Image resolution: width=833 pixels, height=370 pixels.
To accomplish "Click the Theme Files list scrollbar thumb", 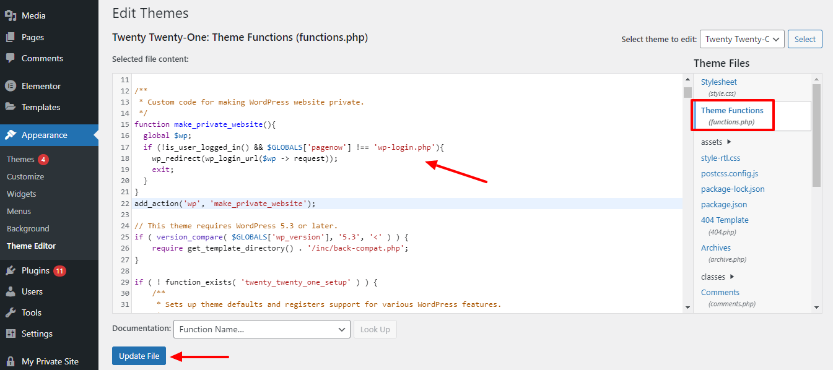I will [x=816, y=136].
